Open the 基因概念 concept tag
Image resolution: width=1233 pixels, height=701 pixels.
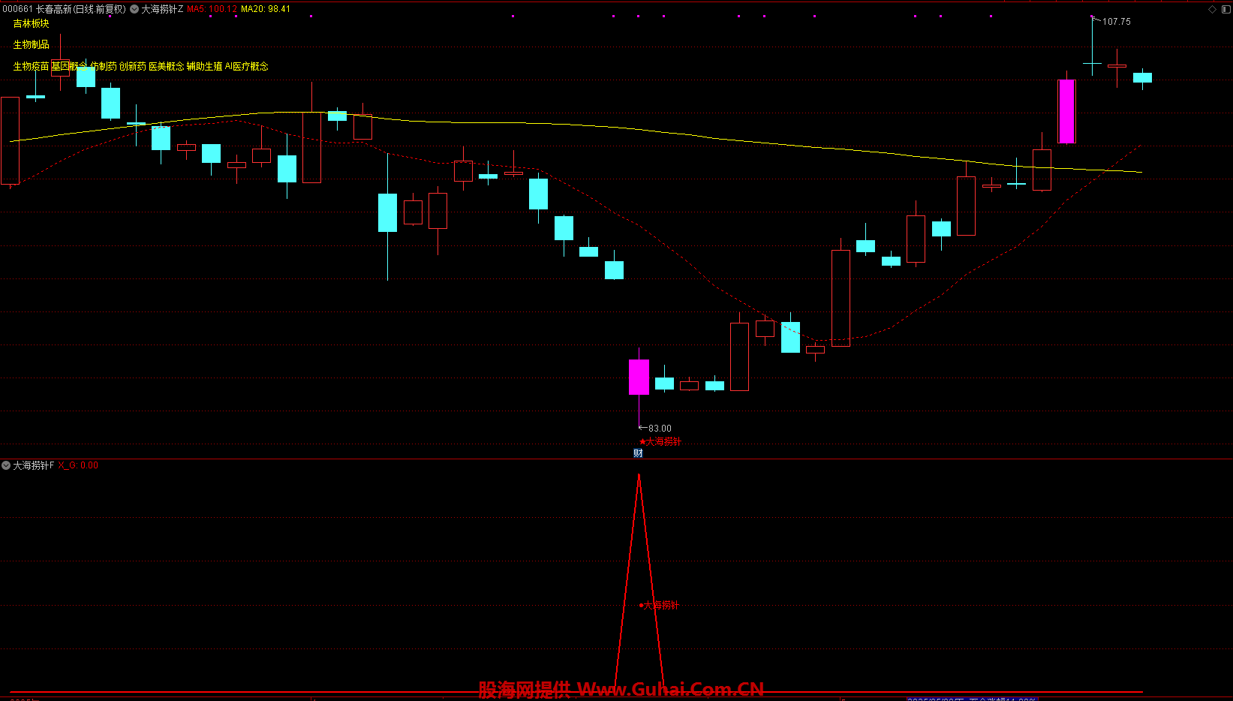(69, 66)
